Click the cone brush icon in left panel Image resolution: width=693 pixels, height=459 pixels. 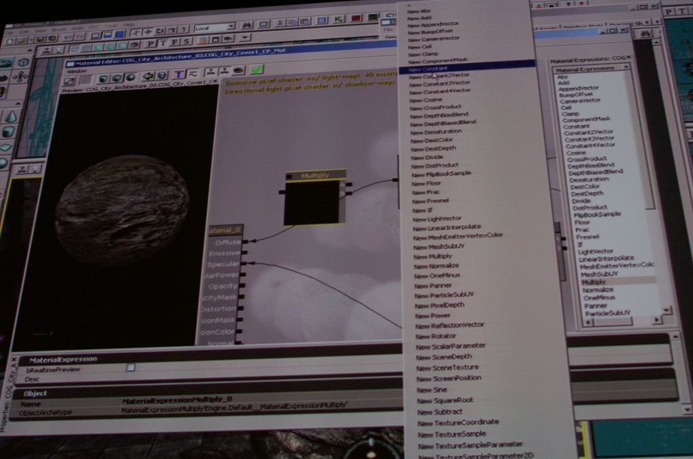click(x=10, y=116)
